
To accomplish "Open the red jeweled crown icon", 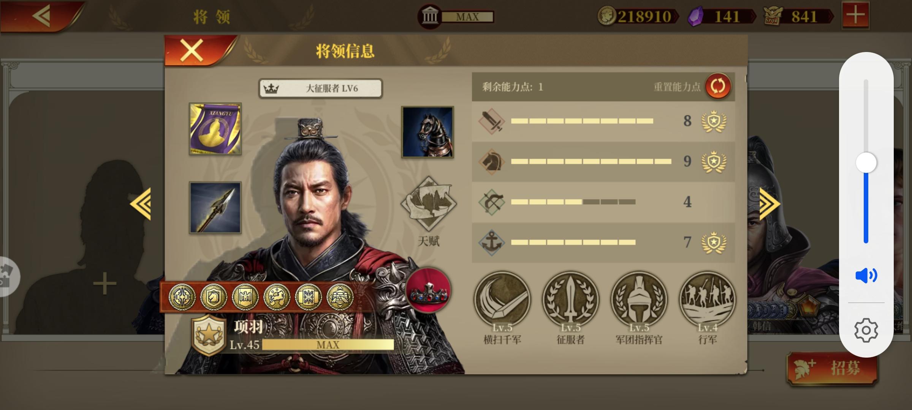I will tap(428, 290).
